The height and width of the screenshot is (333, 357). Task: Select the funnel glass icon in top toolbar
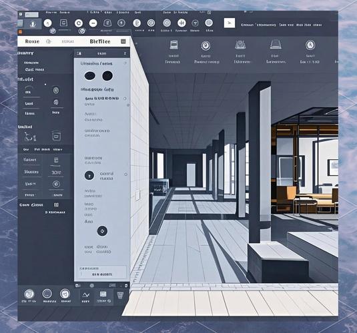195,23
